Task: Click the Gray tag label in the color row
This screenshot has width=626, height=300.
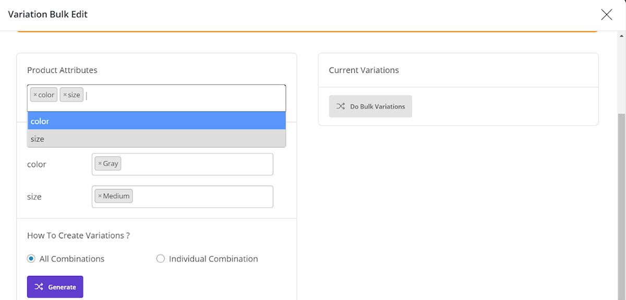Action: pos(111,164)
